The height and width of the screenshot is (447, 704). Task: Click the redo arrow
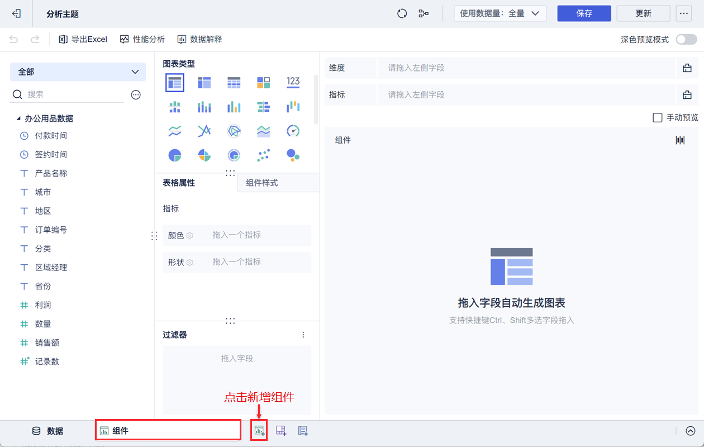coord(35,39)
